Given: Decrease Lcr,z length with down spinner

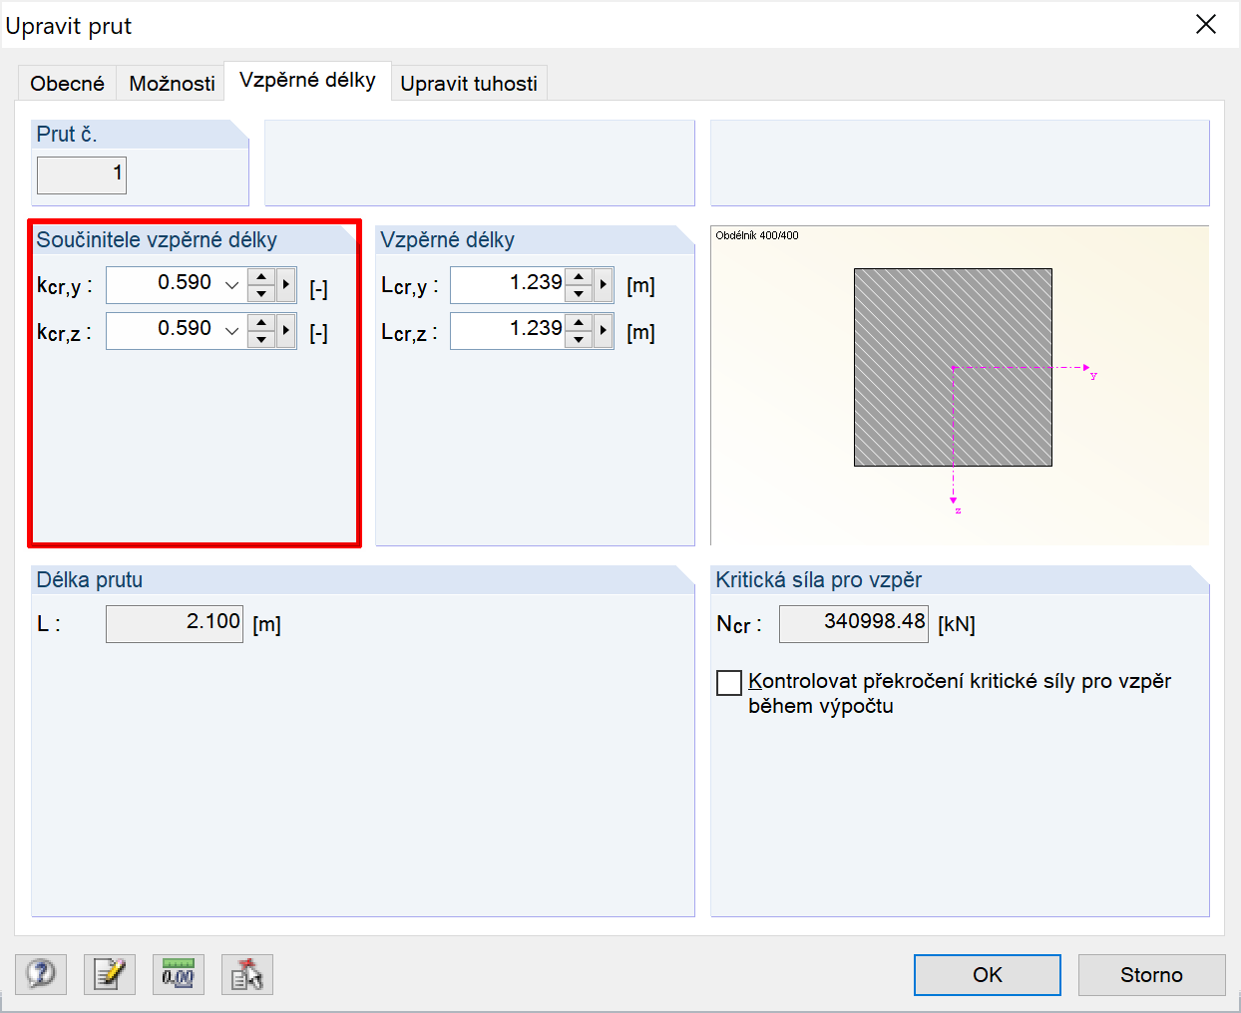Looking at the screenshot, I should pyautogui.click(x=579, y=339).
